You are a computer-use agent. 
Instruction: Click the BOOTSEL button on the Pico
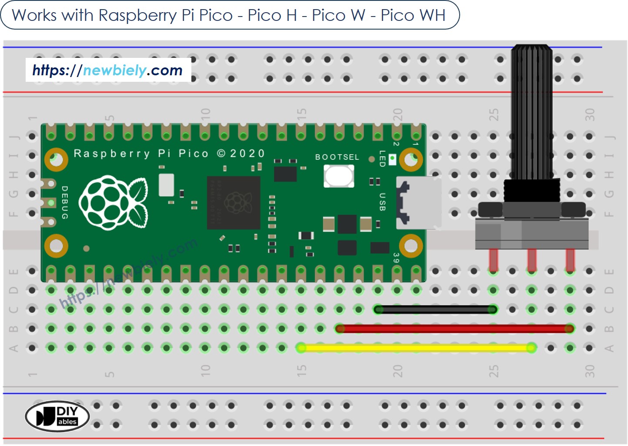click(x=339, y=176)
